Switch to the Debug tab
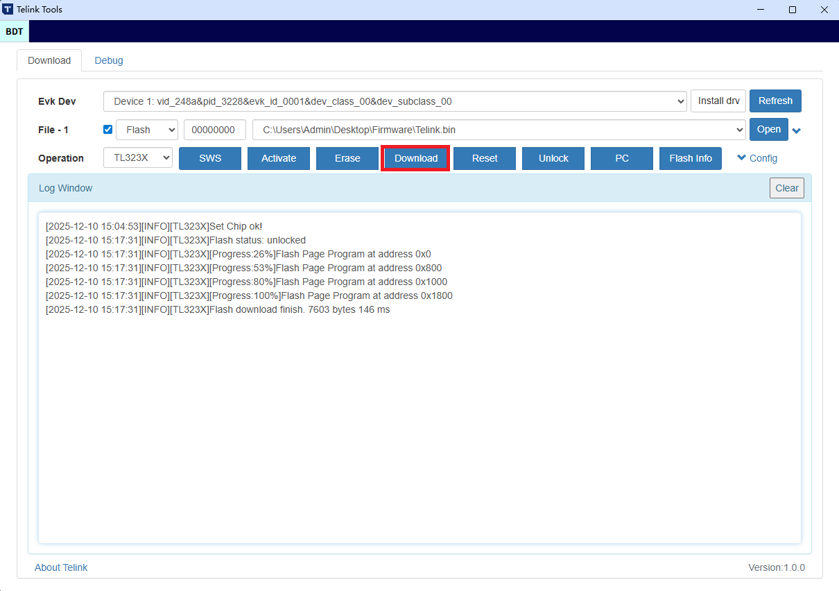 click(x=109, y=60)
